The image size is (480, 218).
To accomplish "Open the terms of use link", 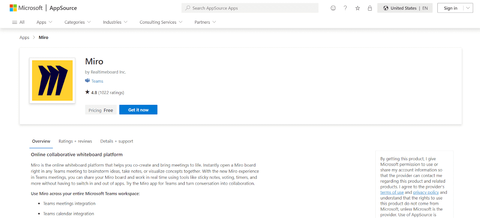I will click(392, 193).
